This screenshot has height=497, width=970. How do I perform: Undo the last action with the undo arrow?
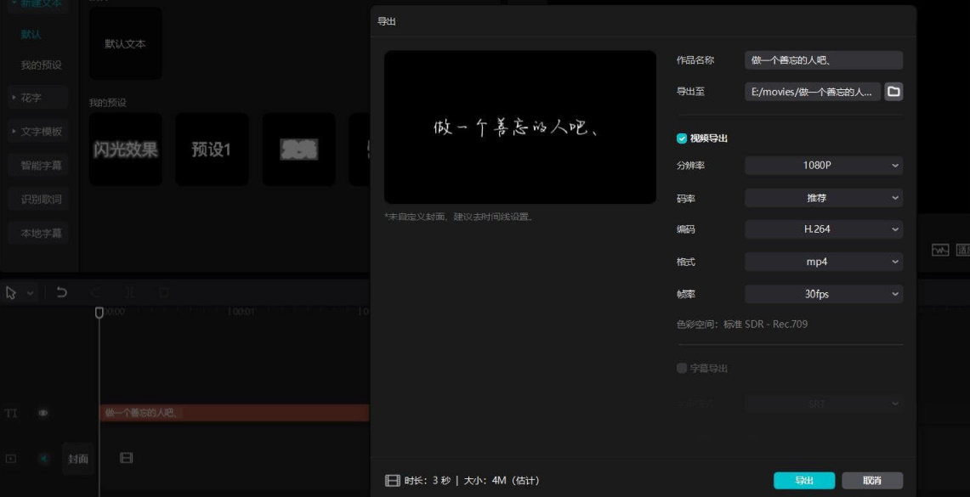coord(62,291)
